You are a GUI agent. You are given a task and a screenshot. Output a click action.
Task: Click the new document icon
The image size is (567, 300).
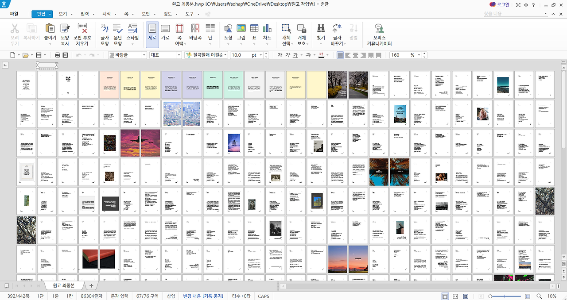tap(13, 55)
